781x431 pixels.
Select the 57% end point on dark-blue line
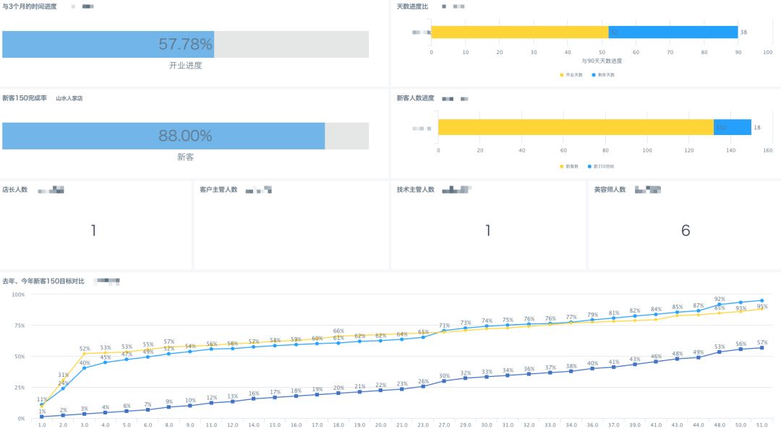[x=761, y=348]
